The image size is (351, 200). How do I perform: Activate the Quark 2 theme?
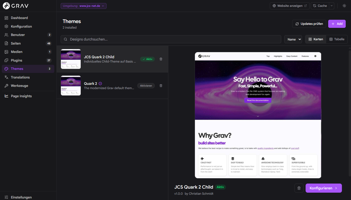point(146,86)
